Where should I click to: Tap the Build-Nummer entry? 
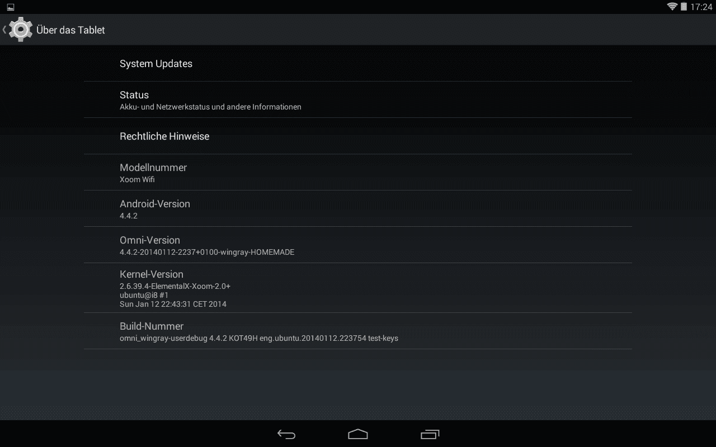[x=358, y=331]
